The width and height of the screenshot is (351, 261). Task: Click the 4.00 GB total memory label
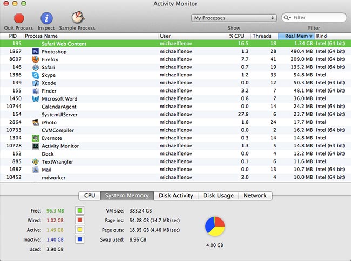215,245
